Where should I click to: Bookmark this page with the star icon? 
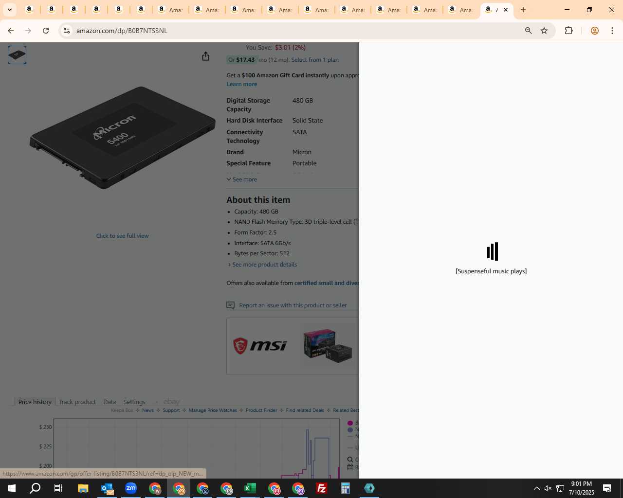(x=544, y=31)
